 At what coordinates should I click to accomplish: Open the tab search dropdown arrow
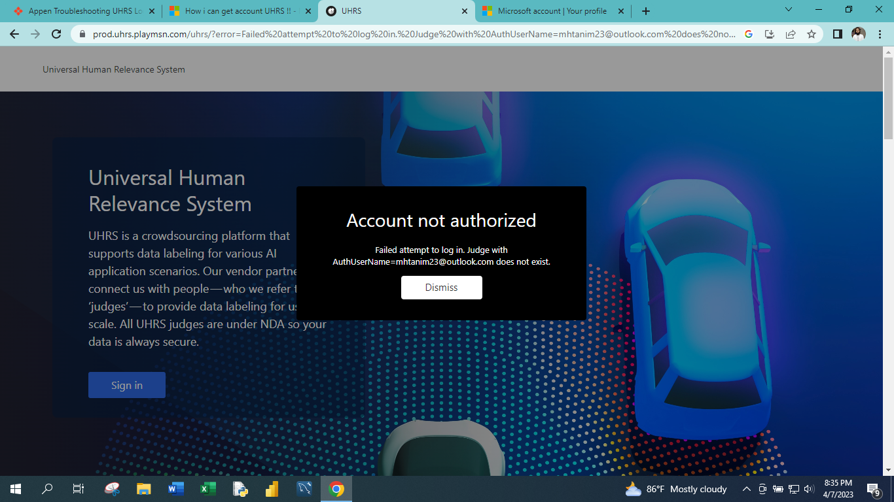point(788,10)
